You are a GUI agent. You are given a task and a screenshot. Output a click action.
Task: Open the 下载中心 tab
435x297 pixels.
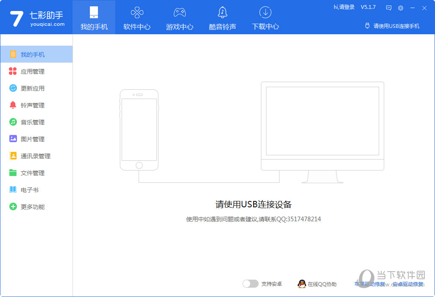click(265, 17)
